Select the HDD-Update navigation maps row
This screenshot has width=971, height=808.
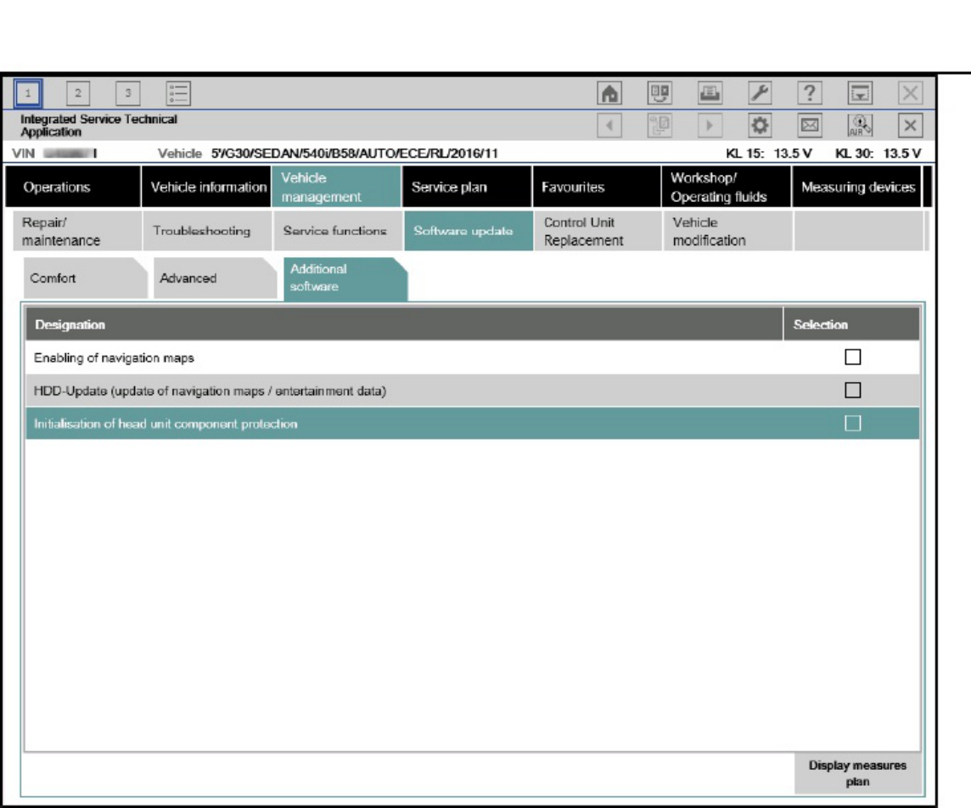point(473,390)
